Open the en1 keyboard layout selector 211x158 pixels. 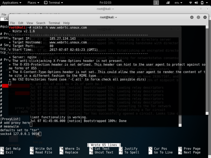point(180,2)
